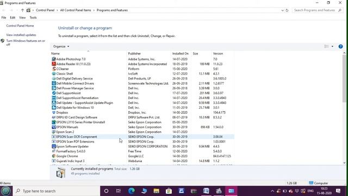Open the Tools menu
The height and width of the screenshot is (196, 348).
click(x=33, y=17)
